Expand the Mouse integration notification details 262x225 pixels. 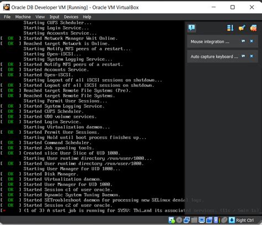pyautogui.click(x=243, y=41)
